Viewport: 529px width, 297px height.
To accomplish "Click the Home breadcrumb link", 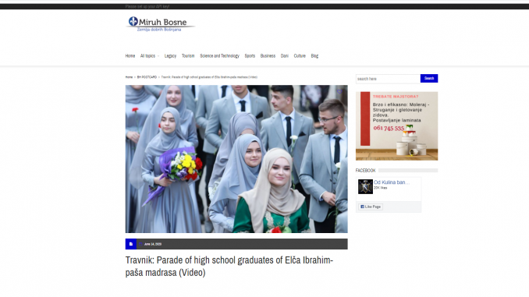I will coord(129,77).
